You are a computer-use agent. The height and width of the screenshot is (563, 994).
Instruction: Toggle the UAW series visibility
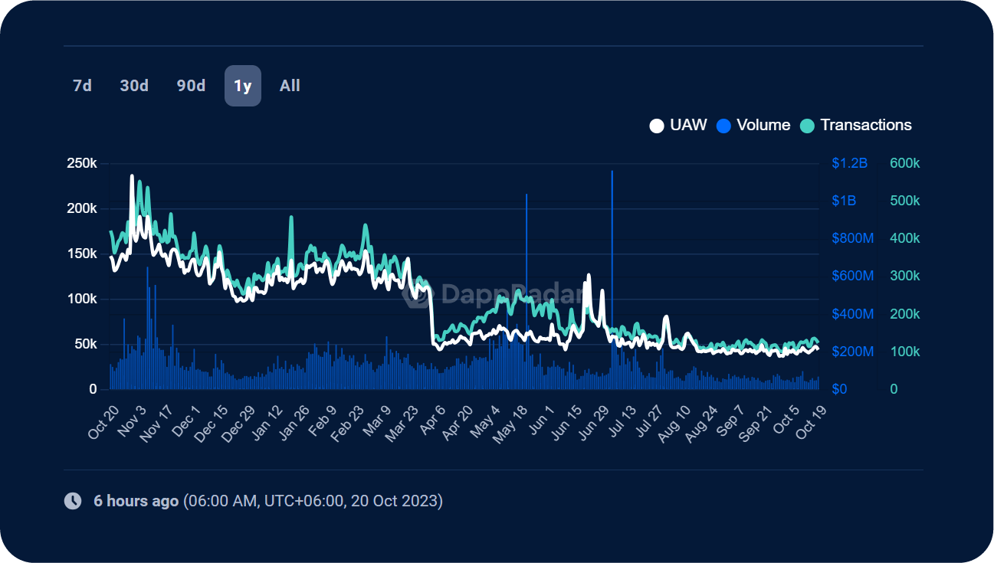pyautogui.click(x=687, y=125)
